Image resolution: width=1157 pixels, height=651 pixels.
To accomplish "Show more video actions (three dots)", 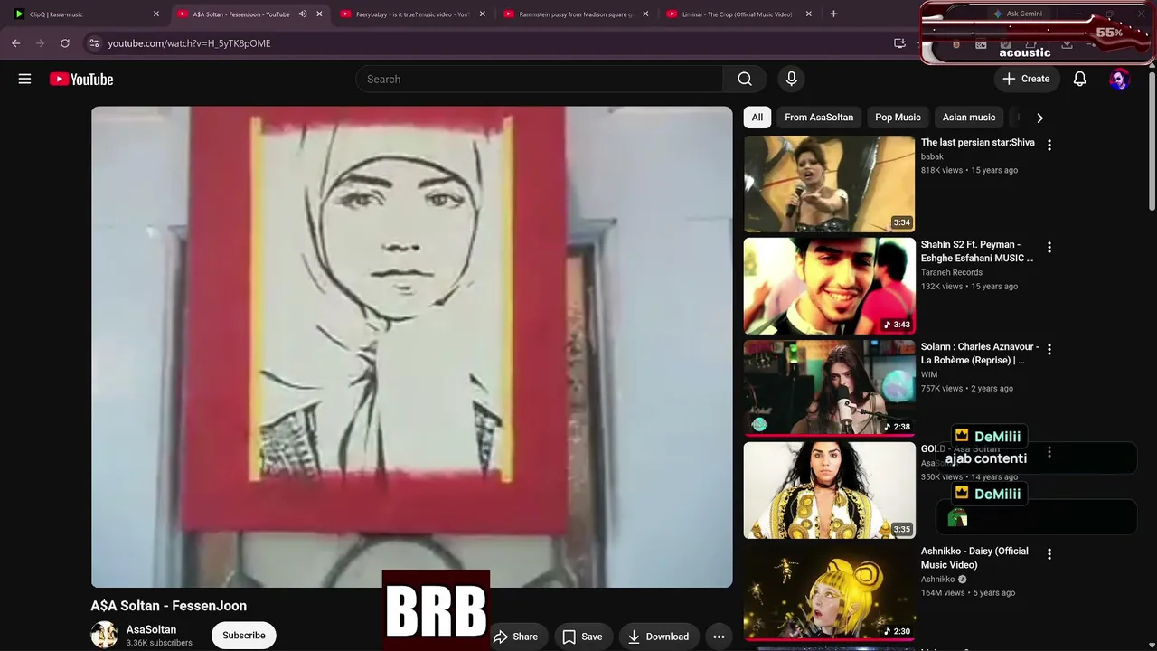I will point(719,637).
